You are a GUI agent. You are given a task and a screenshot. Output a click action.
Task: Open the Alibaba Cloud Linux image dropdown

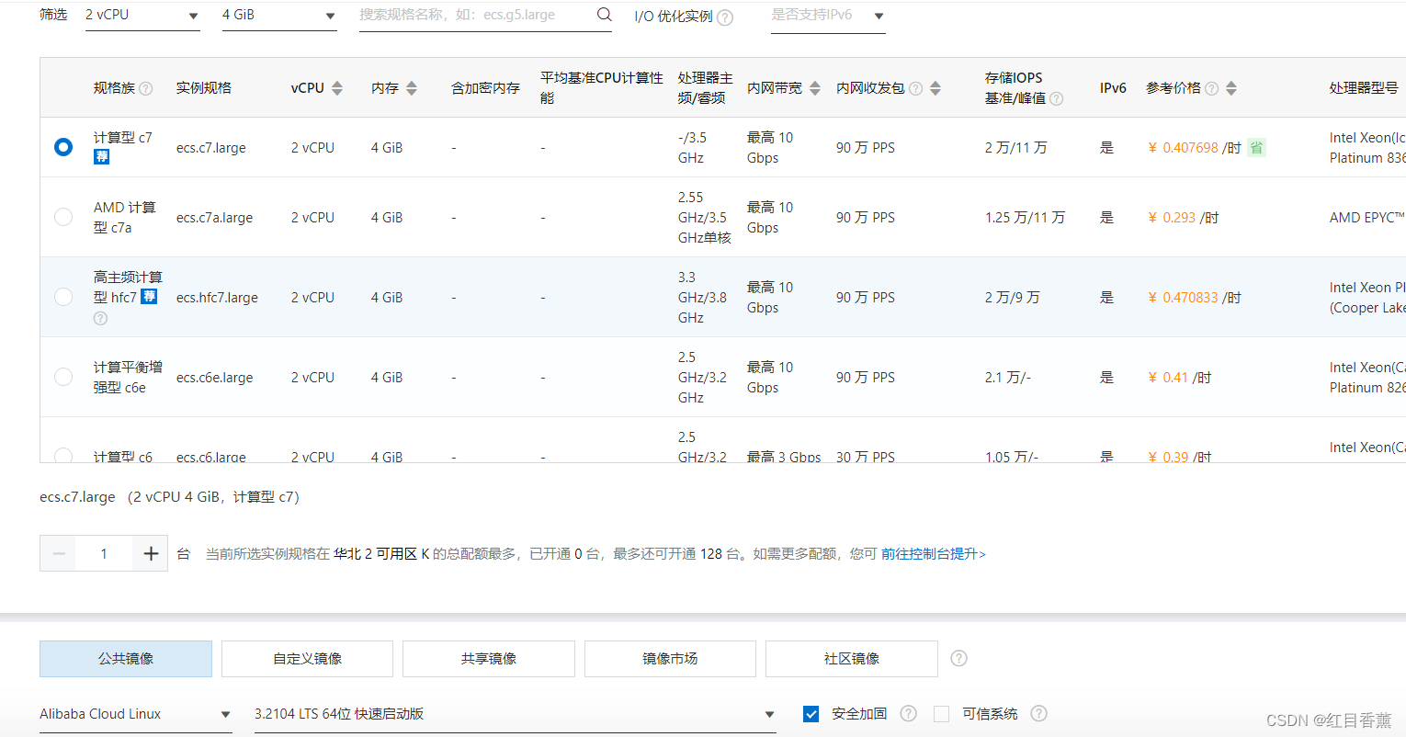tap(135, 714)
